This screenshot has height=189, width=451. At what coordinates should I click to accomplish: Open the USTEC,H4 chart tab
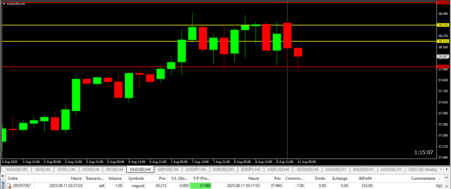66,169
